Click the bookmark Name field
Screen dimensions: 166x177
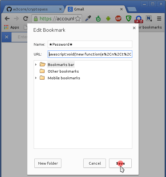[90, 44]
